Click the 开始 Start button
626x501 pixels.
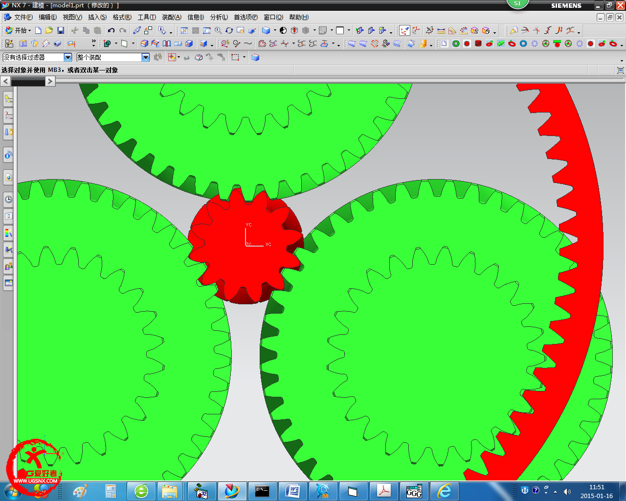pos(18,30)
